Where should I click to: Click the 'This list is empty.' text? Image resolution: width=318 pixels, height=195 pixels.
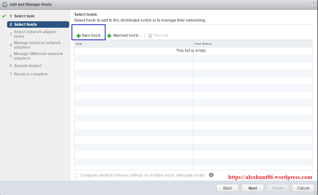pos(191,51)
